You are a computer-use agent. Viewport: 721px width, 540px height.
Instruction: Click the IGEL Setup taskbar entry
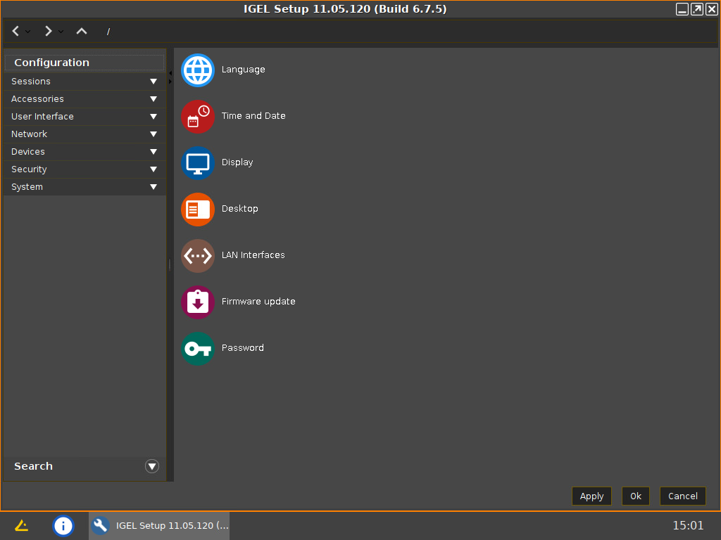tap(158, 525)
